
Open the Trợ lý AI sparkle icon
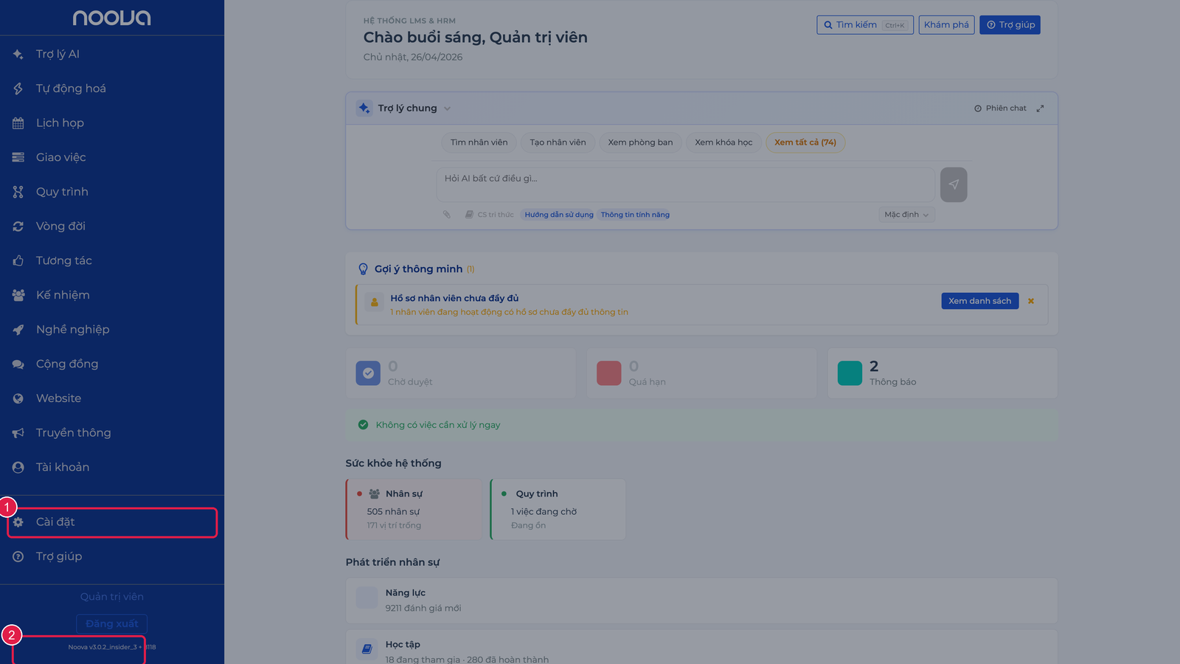(x=18, y=54)
